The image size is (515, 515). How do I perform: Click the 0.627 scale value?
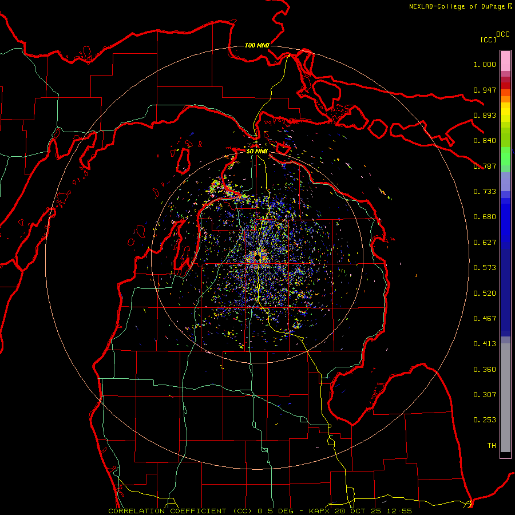pyautogui.click(x=485, y=243)
